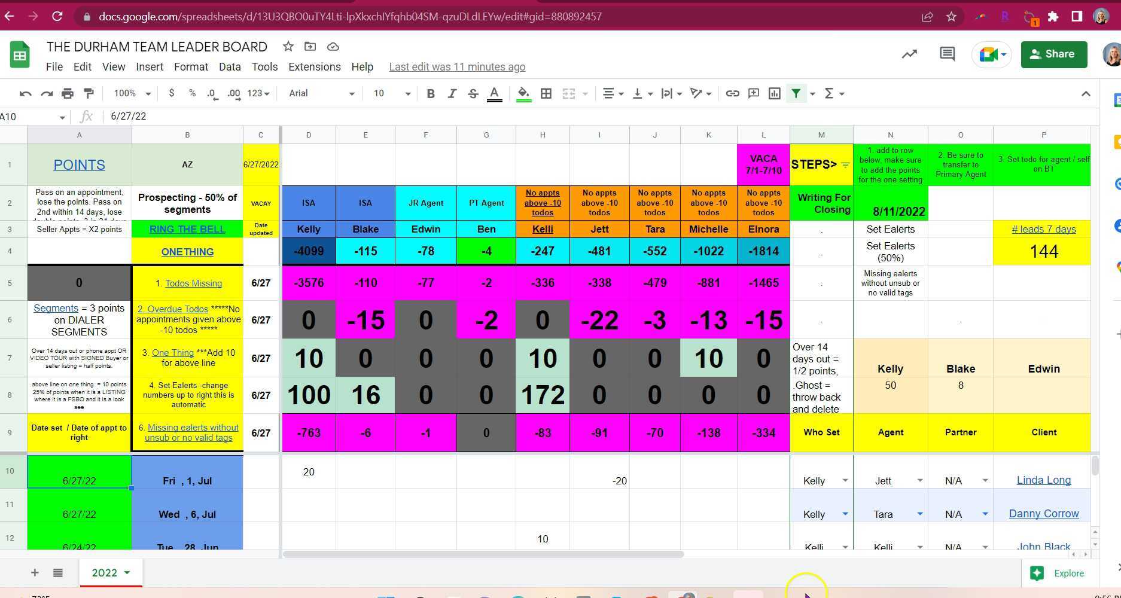Click the Share button
1121x598 pixels.
coord(1054,54)
